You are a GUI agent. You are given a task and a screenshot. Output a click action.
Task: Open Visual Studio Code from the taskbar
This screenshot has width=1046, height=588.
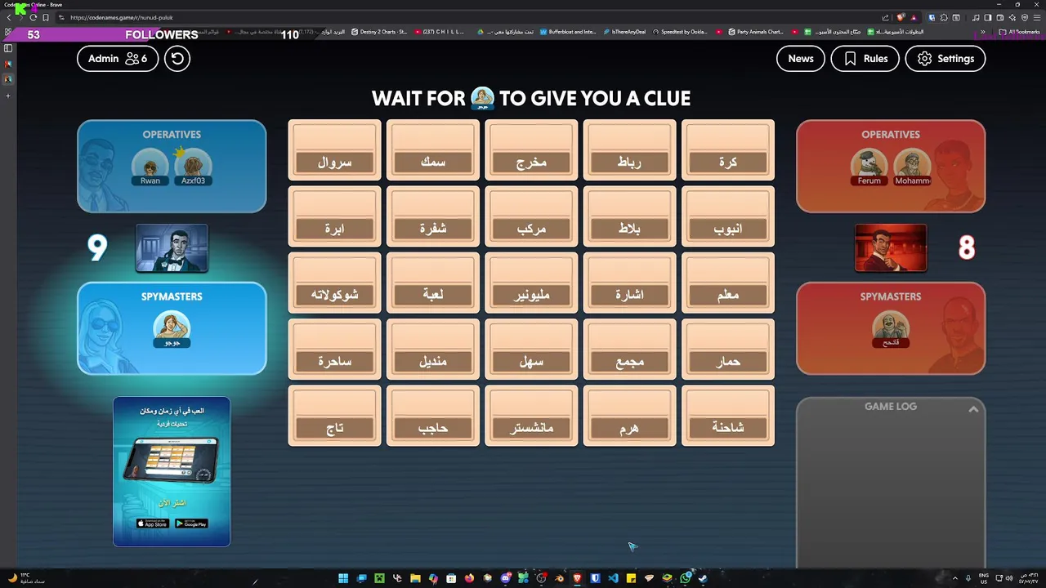(613, 578)
